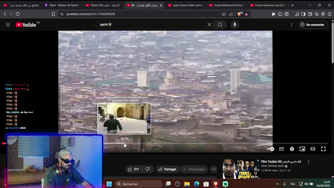Image resolution: width=334 pixels, height=188 pixels.
Task: Toggle the autoplay switch in player
Action: click(271, 149)
